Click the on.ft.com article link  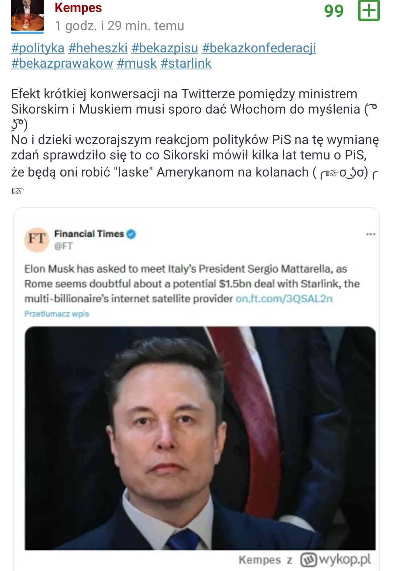tap(284, 299)
